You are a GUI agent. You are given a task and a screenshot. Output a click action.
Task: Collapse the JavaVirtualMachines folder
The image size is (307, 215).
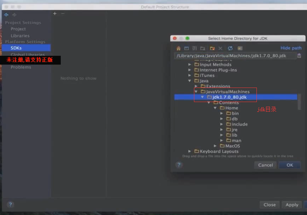(196, 91)
